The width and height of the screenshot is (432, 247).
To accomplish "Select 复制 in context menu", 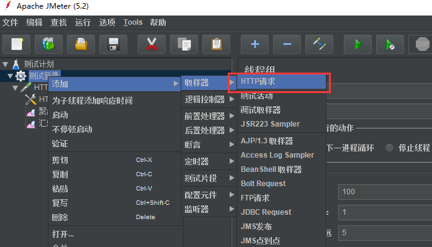I will click(x=114, y=174).
